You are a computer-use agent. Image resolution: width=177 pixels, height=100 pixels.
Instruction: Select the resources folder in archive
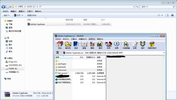tap(62, 70)
